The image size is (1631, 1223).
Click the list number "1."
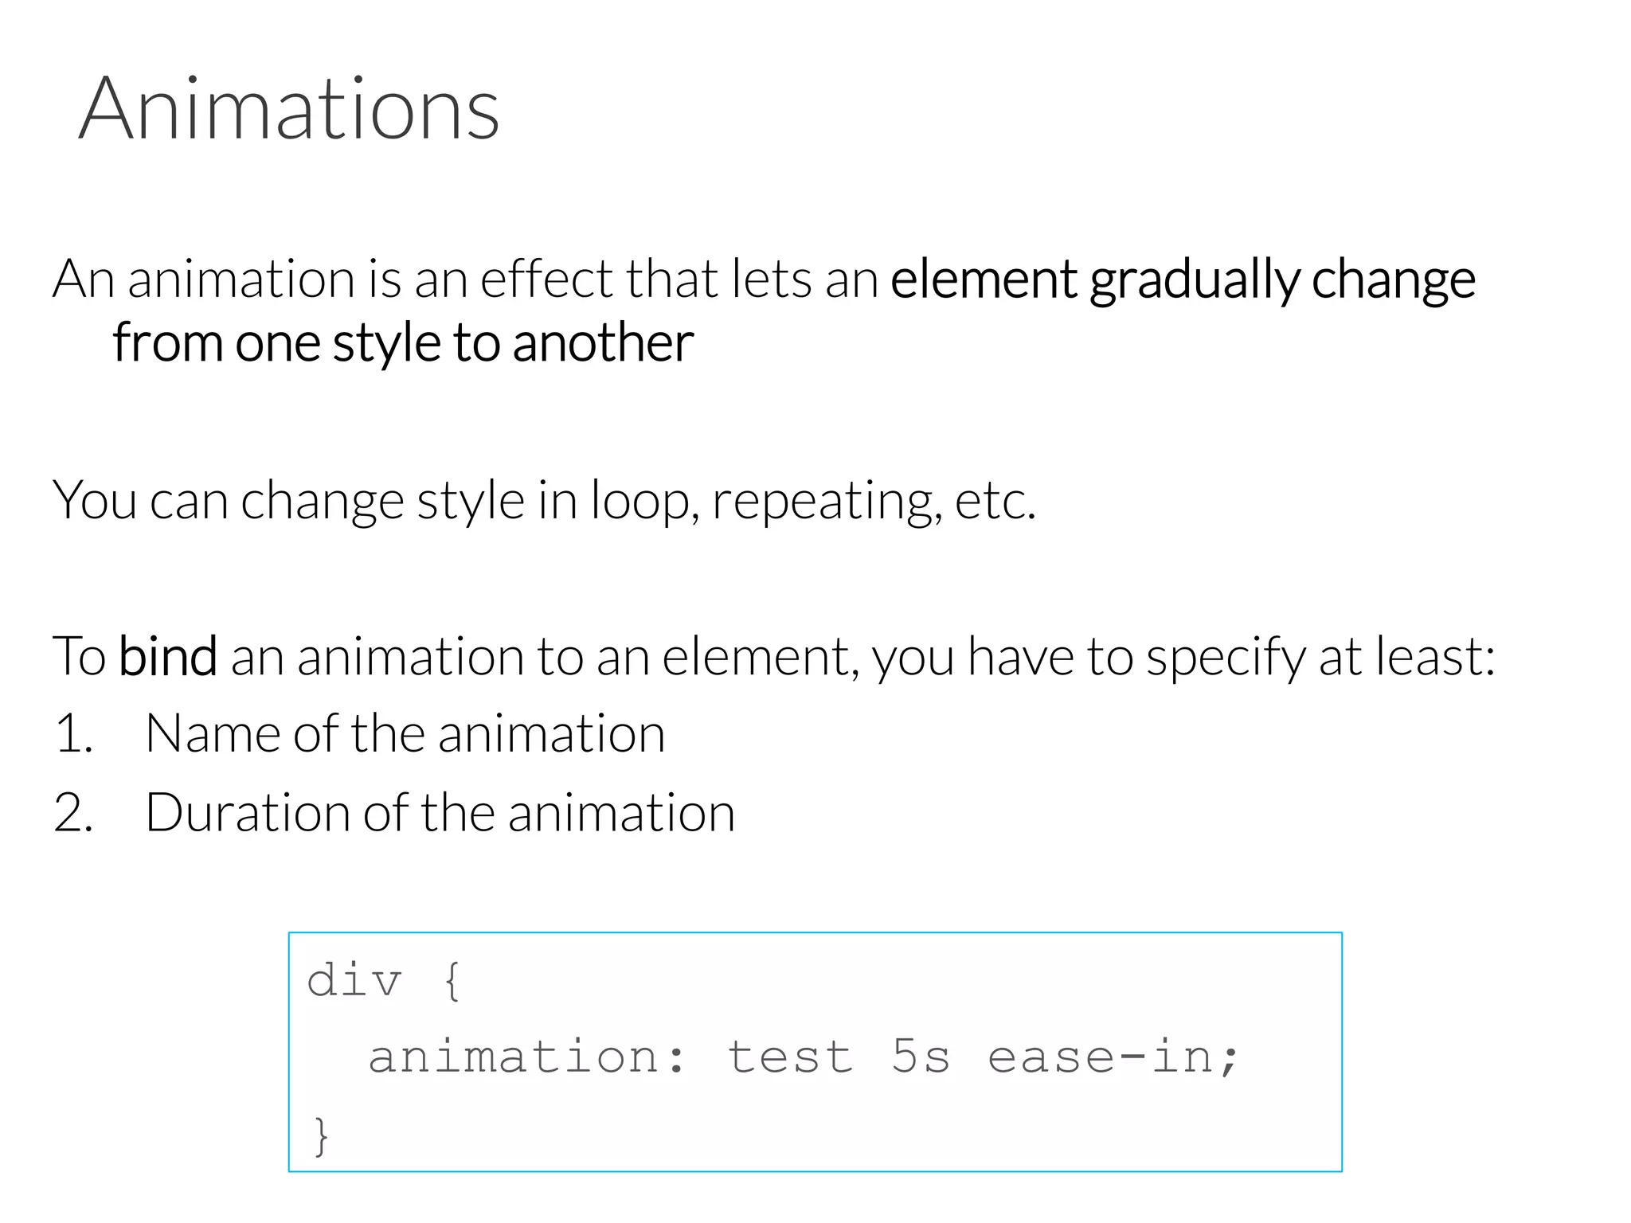pyautogui.click(x=73, y=733)
